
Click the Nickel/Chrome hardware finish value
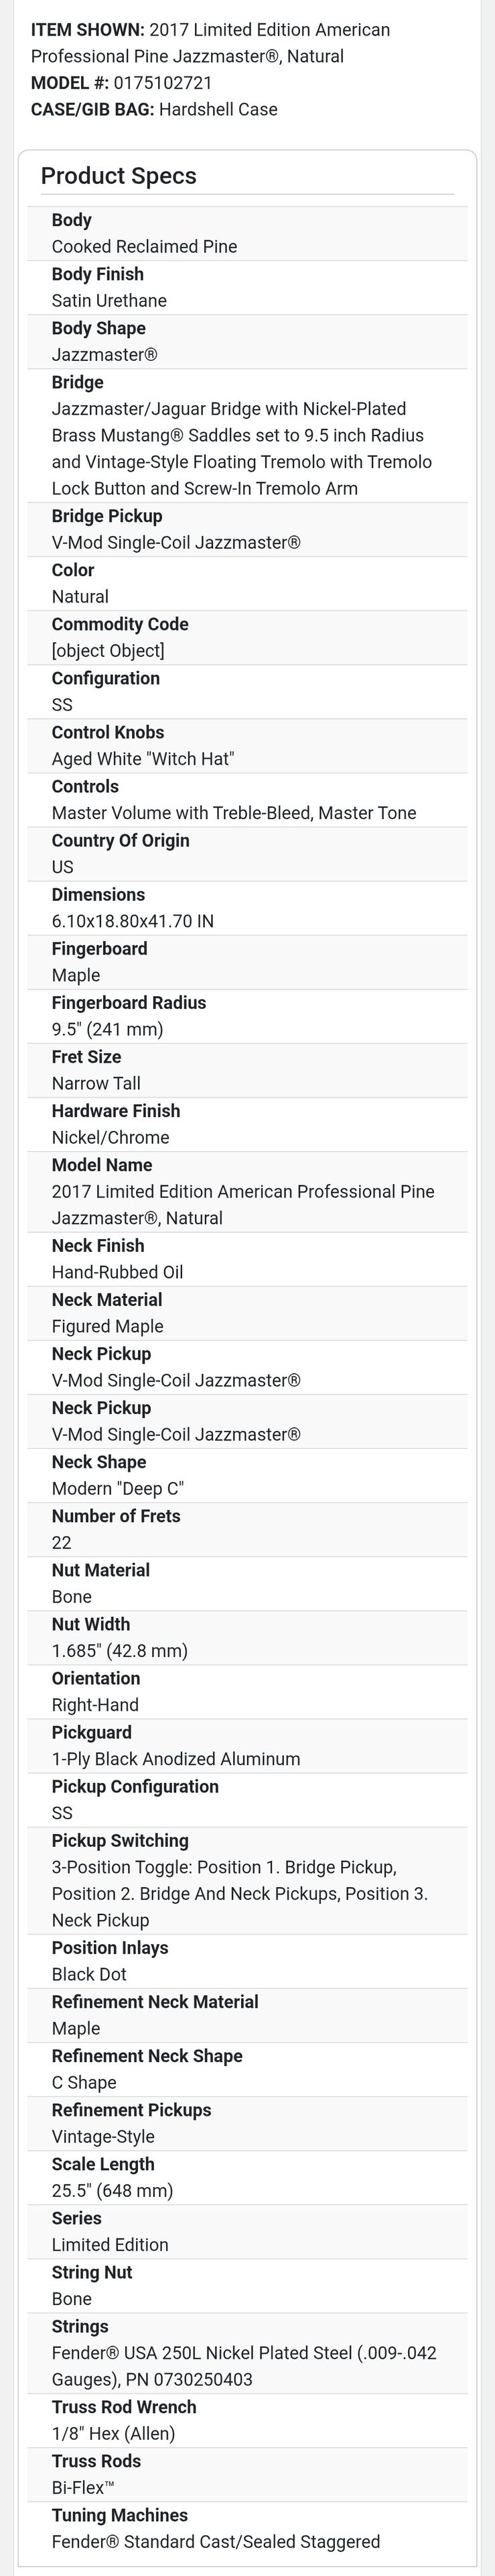tap(111, 1137)
